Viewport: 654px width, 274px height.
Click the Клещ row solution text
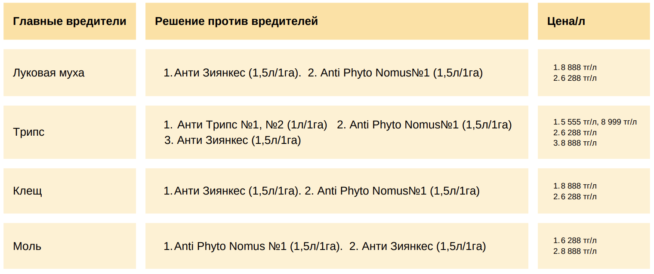[321, 191]
